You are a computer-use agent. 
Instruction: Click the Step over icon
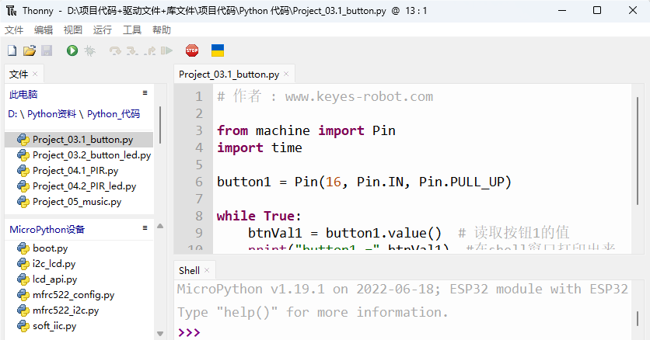pos(115,50)
